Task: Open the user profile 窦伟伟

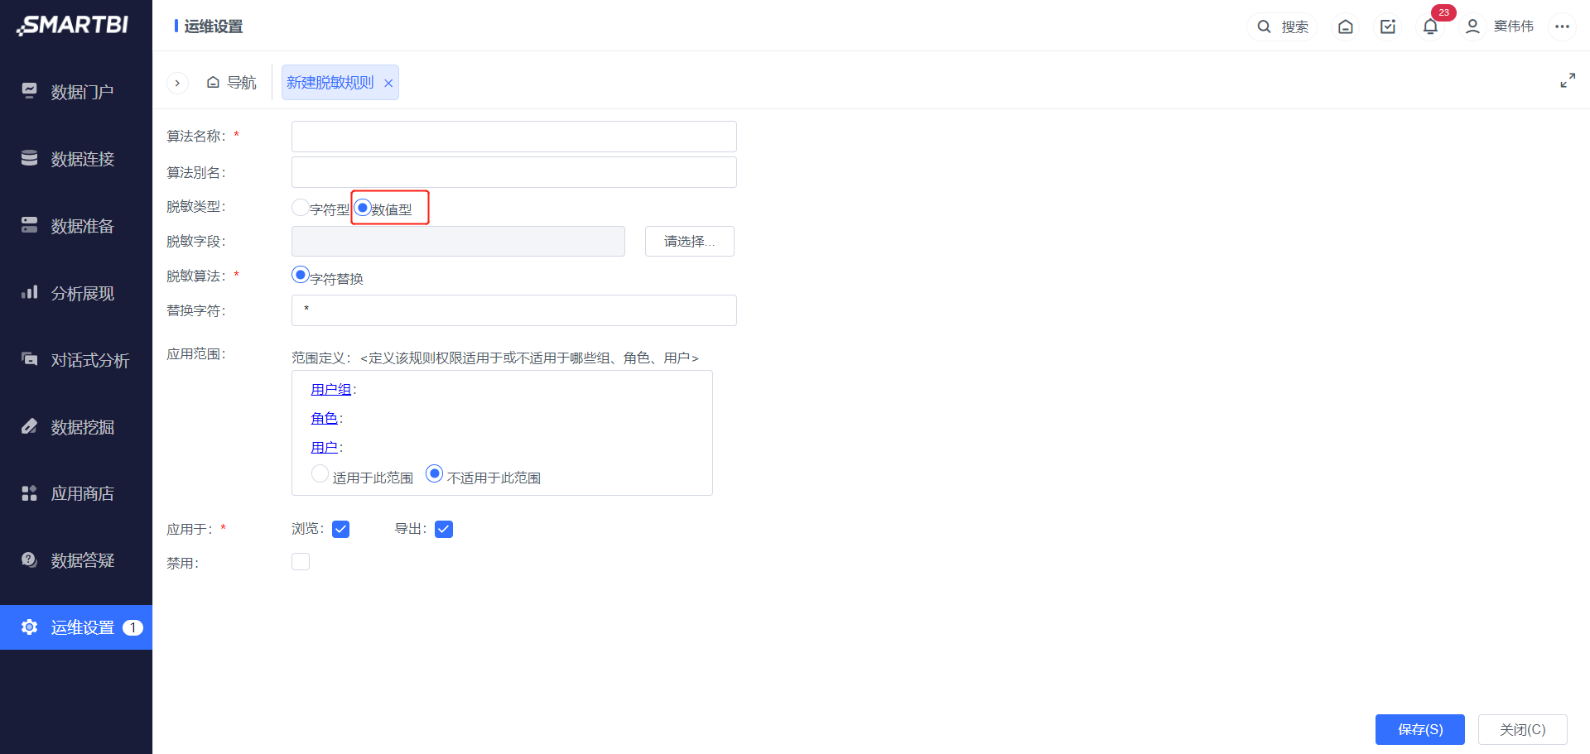Action: 1499,26
